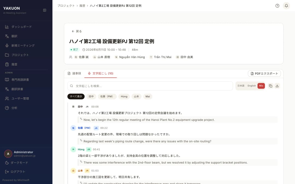The image size is (295, 184).
Task: Click the ダッシュボード chart icon
Action: click(7, 27)
